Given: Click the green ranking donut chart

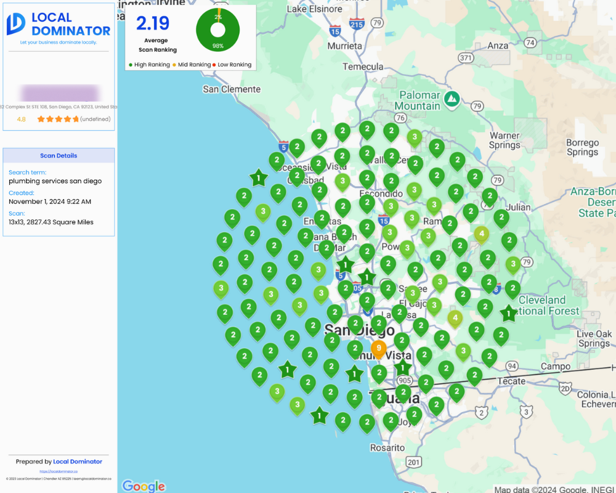Looking at the screenshot, I should click(218, 30).
